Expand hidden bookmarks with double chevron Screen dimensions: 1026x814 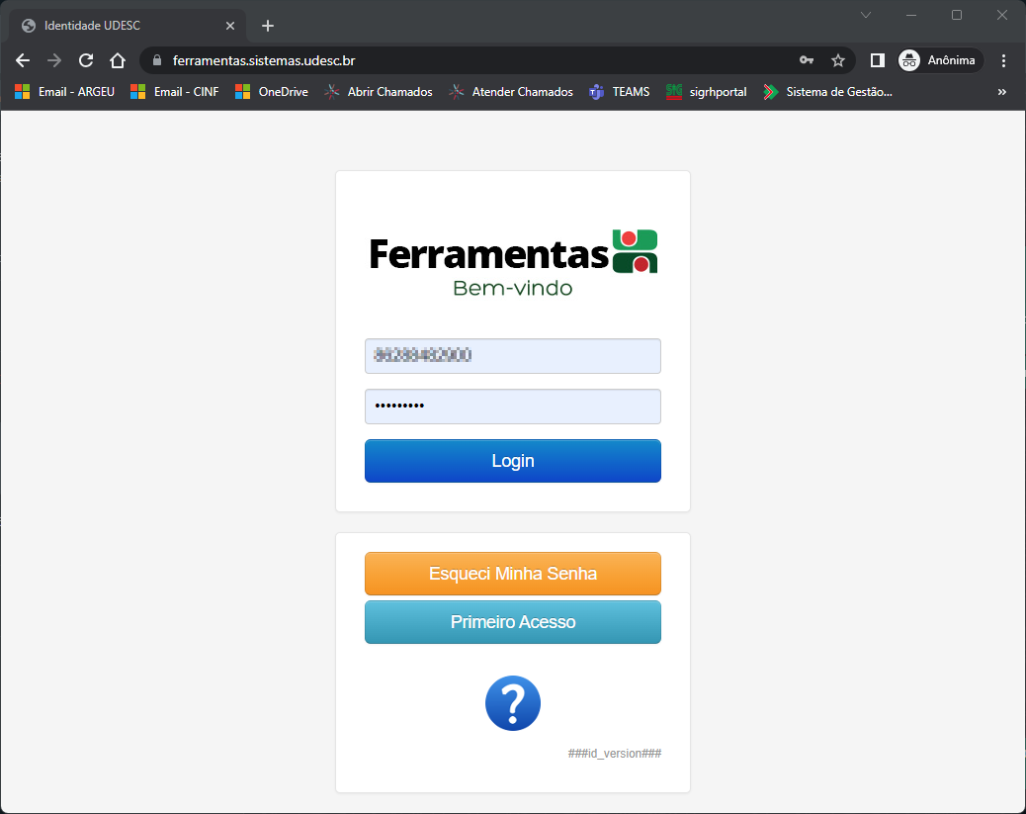tap(1002, 92)
